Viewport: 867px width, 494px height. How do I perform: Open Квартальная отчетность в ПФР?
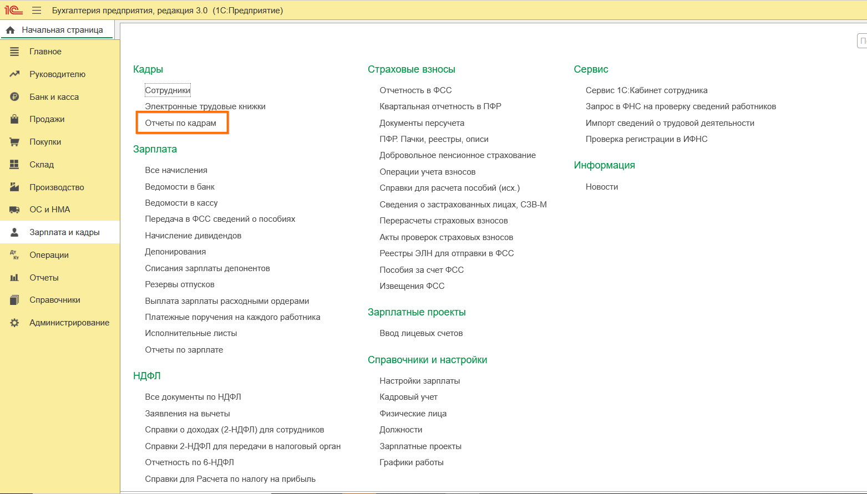(440, 106)
